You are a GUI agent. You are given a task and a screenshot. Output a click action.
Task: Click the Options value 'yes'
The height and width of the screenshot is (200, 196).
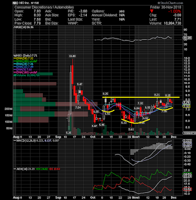pyautogui.click(x=122, y=11)
